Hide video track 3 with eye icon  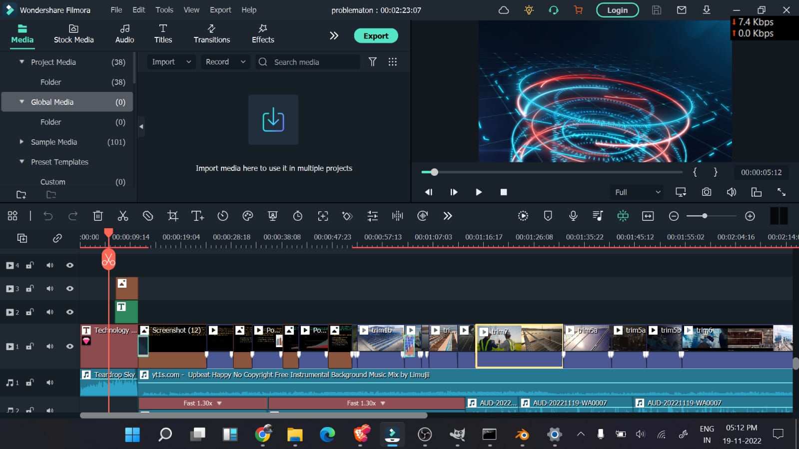[x=70, y=289]
